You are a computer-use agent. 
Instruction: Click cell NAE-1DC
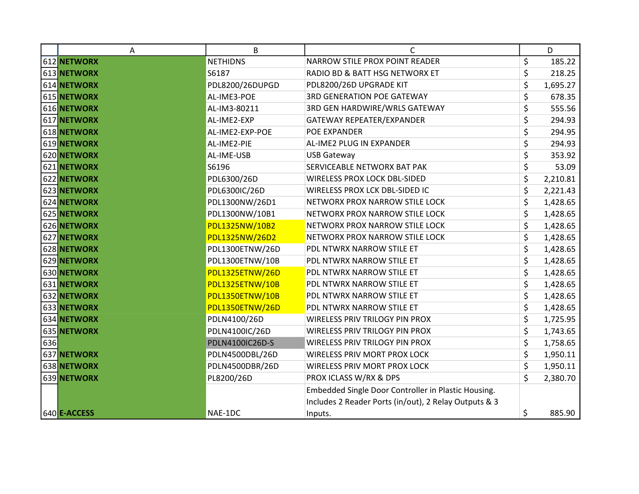click(x=256, y=401)
